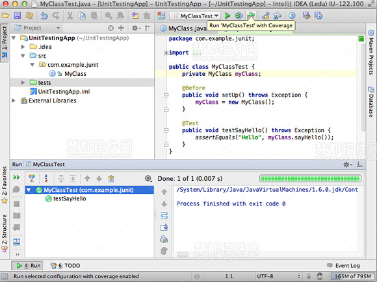Select testSayHello test result
Image resolution: width=377 pixels, height=282 pixels.
click(66, 198)
